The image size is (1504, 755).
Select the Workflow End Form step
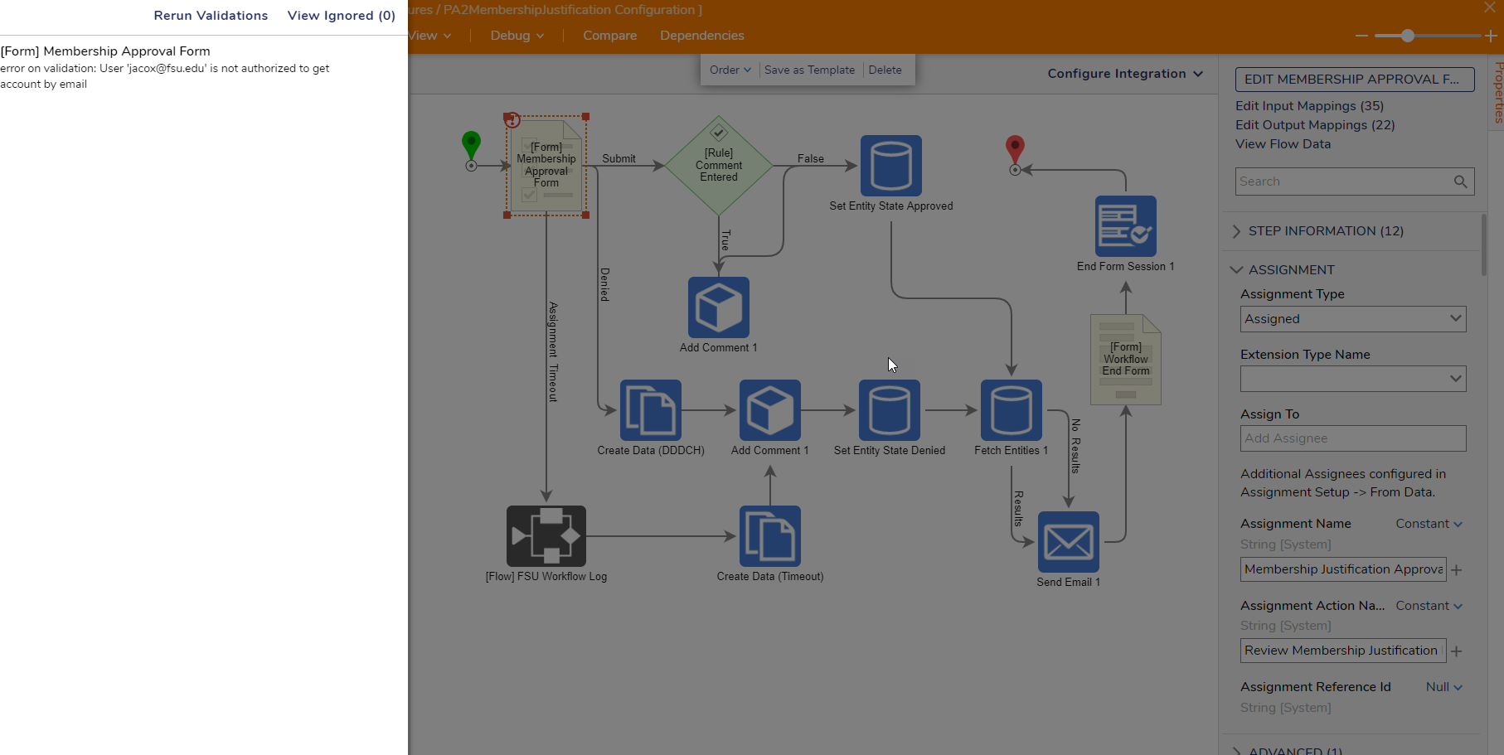(1126, 360)
